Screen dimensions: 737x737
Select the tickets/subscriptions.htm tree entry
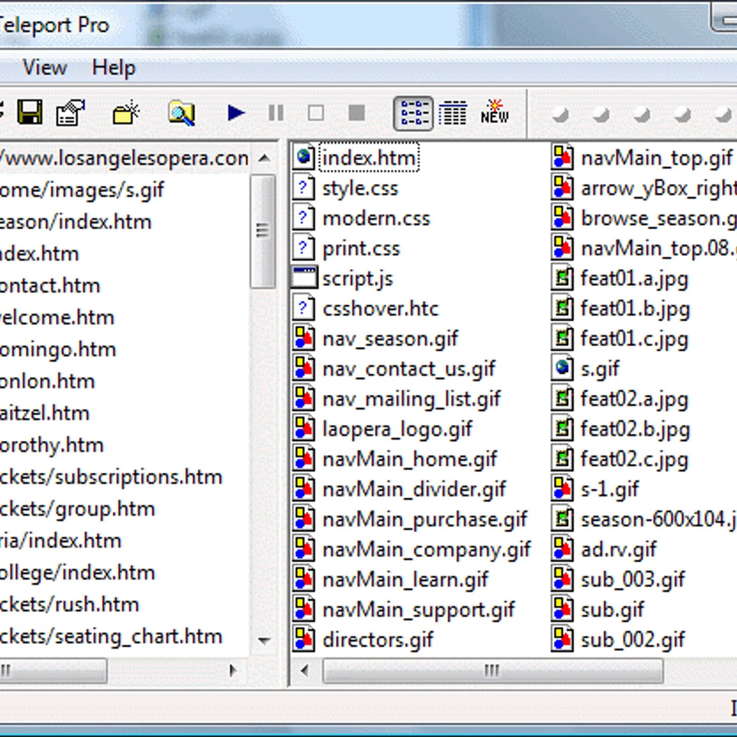tap(111, 477)
